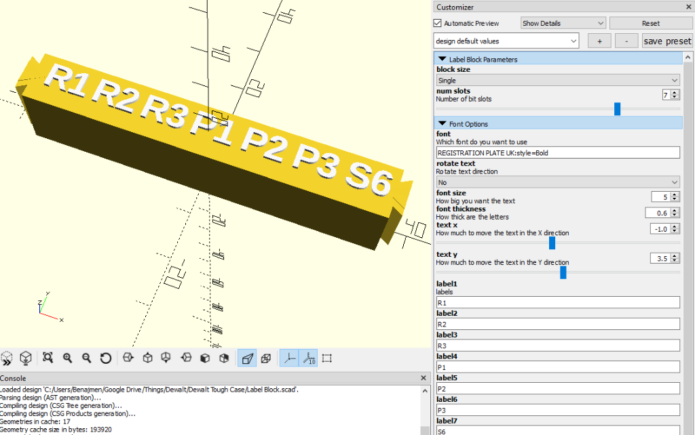Close the Customizer panel
The width and height of the screenshot is (695, 435).
[689, 7]
